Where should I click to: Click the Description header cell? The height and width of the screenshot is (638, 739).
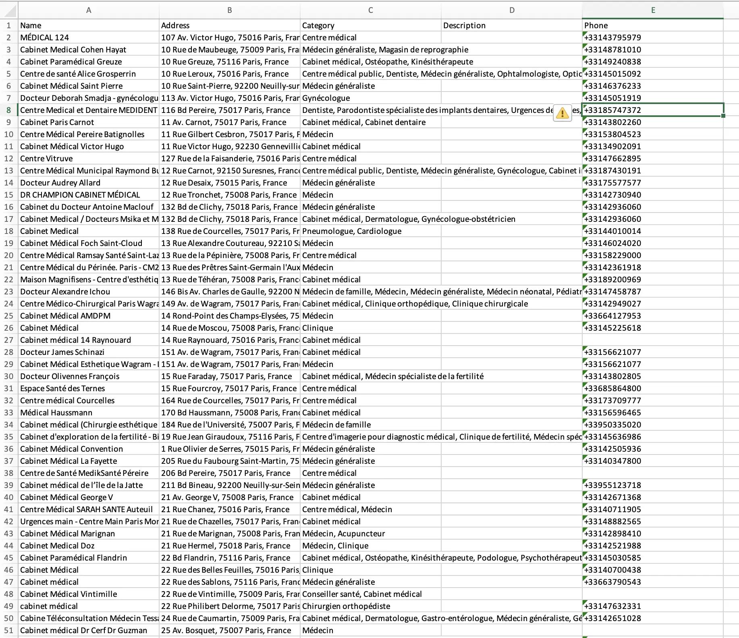[x=512, y=25]
